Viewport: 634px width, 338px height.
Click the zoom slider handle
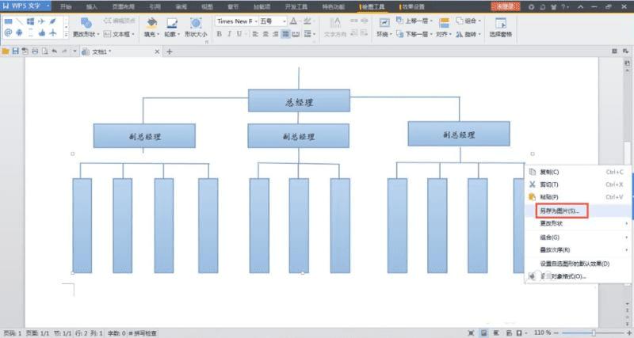tap(594, 332)
